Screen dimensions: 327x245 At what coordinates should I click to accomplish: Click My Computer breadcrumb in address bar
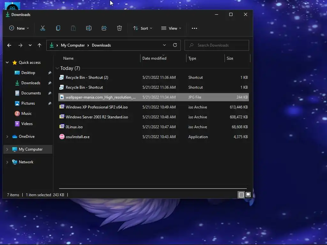73,45
